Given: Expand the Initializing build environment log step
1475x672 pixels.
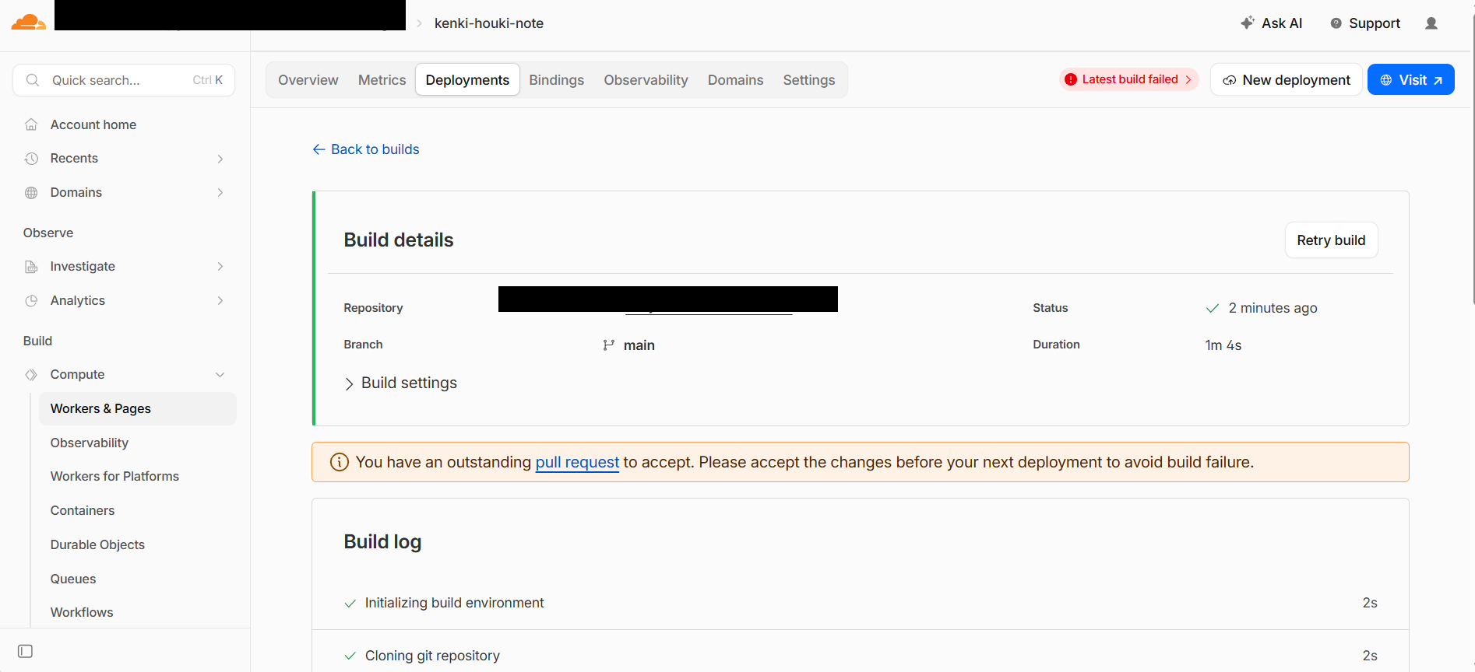Looking at the screenshot, I should coord(861,603).
